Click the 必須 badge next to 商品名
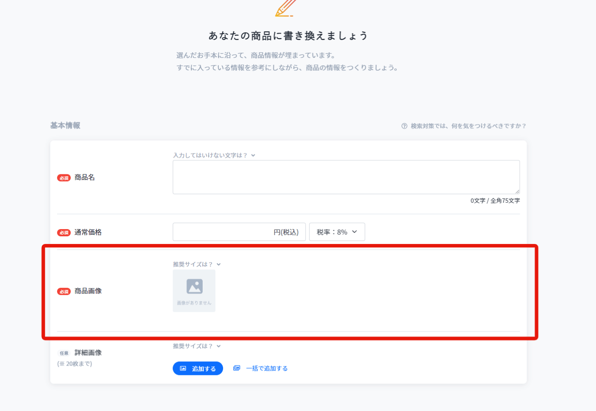This screenshot has width=596, height=411. point(64,178)
